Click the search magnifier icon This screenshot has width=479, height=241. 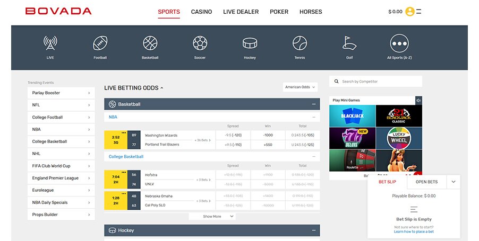click(336, 82)
